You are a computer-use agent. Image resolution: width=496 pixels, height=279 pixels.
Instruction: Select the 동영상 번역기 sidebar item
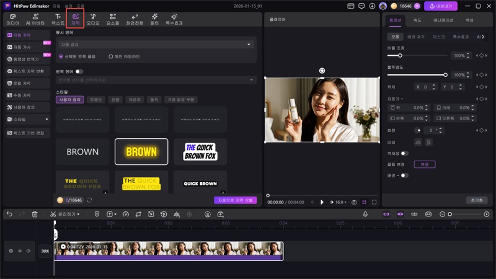(x=28, y=59)
